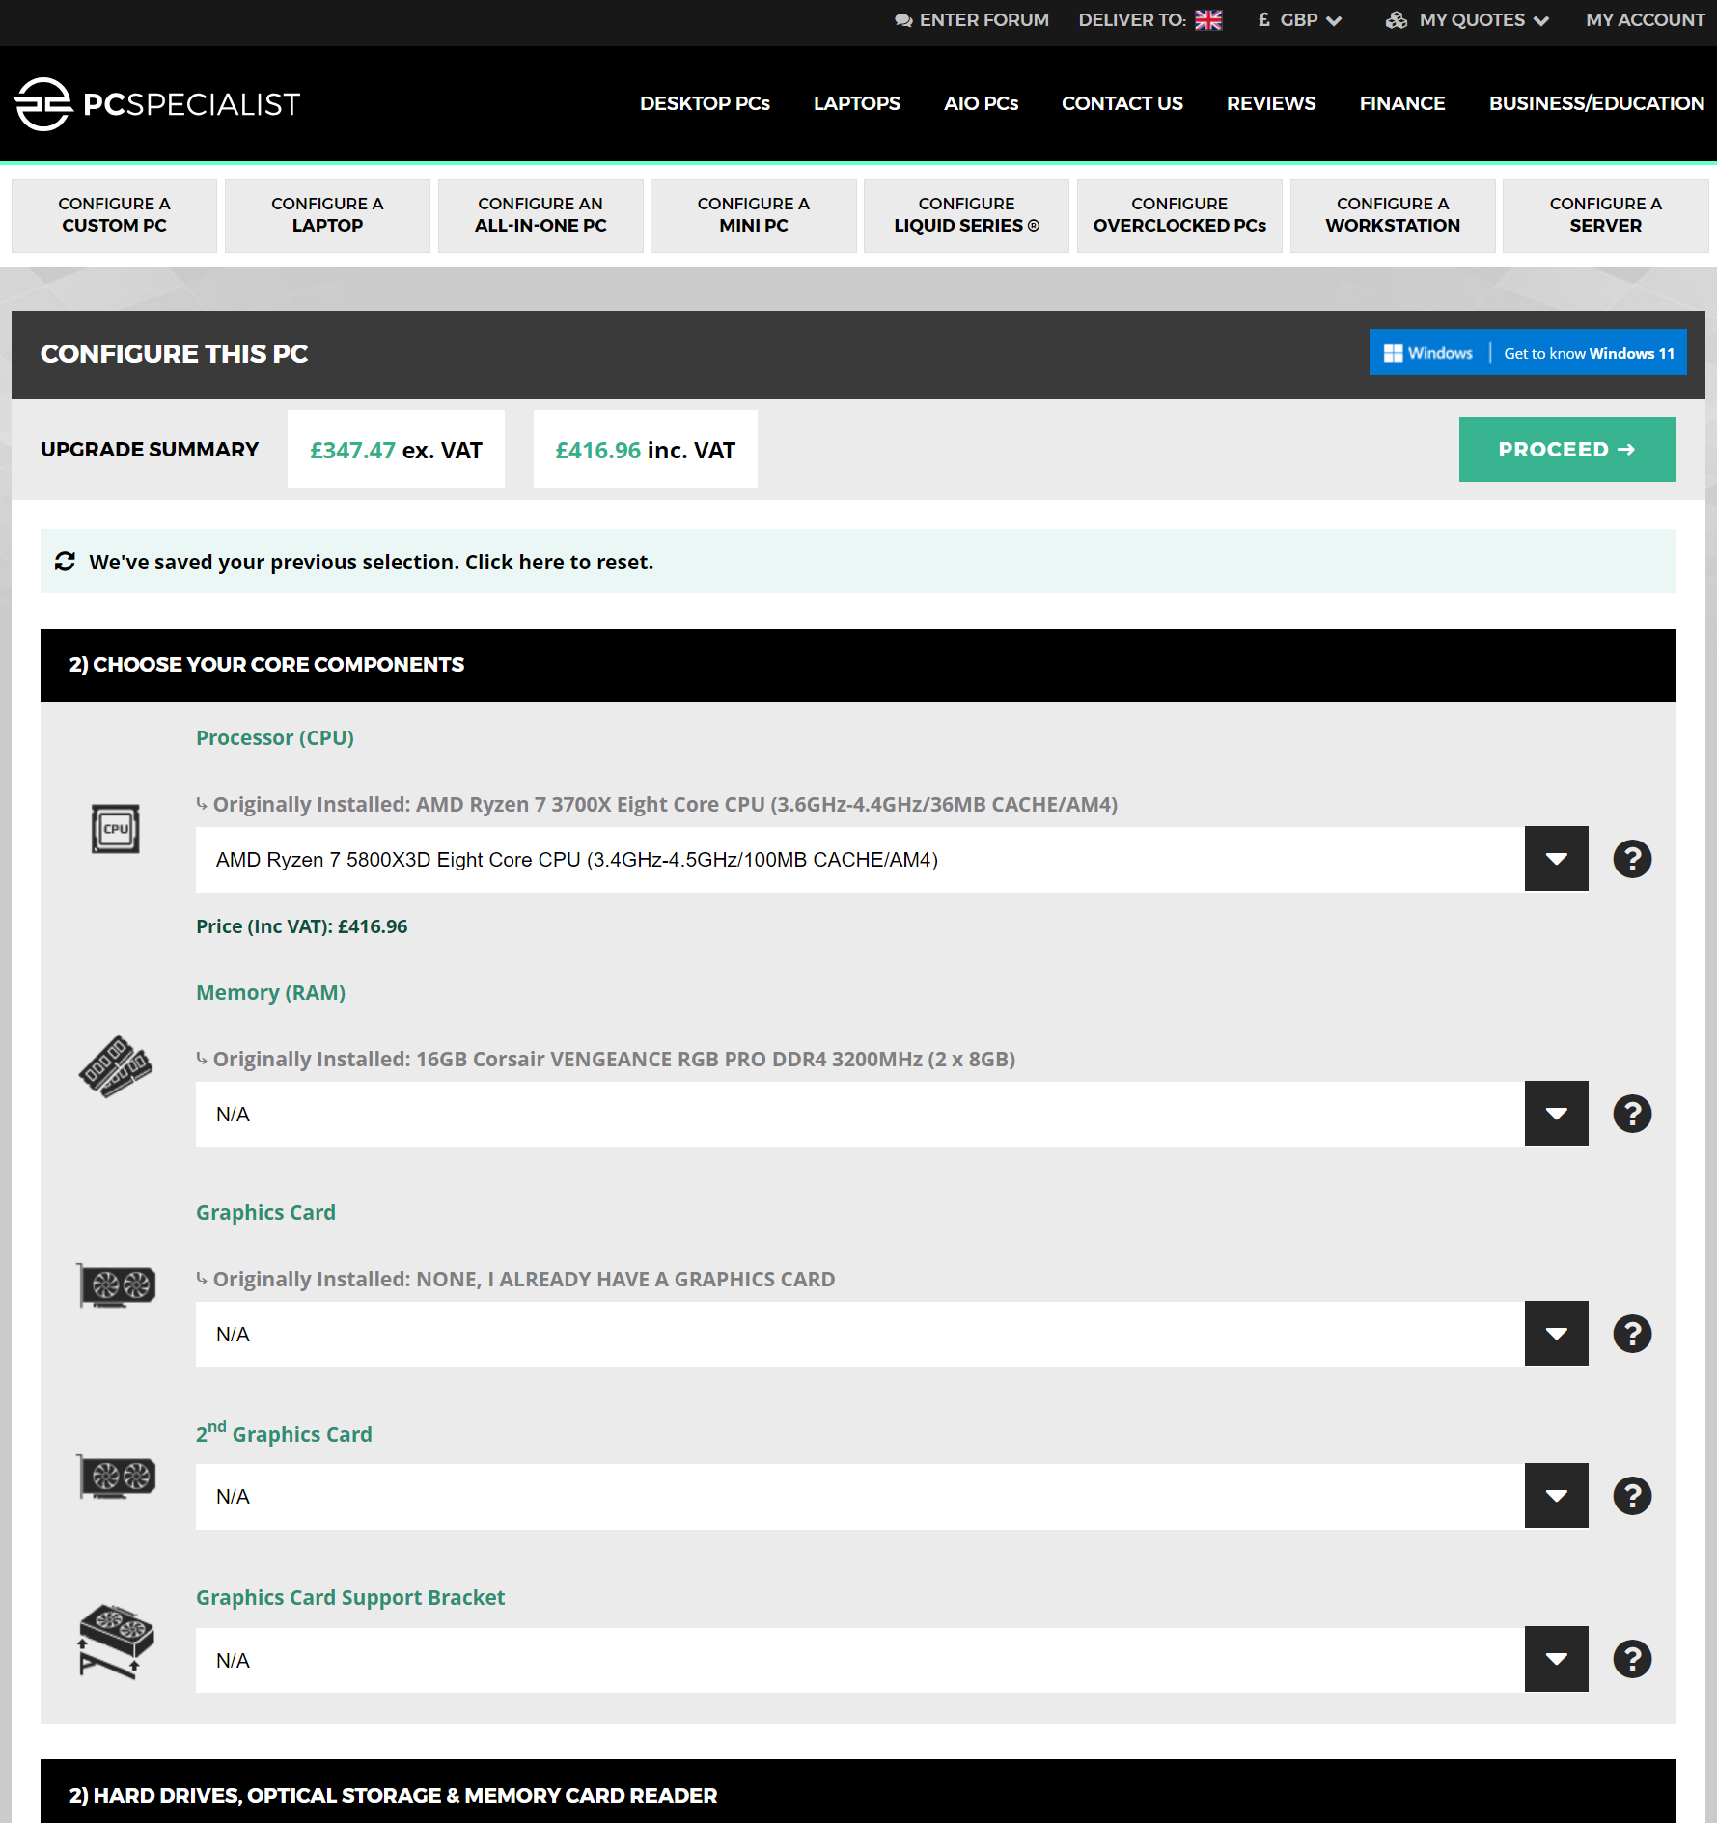
Task: Click the Graphics Card Support Bracket icon
Action: [x=116, y=1642]
